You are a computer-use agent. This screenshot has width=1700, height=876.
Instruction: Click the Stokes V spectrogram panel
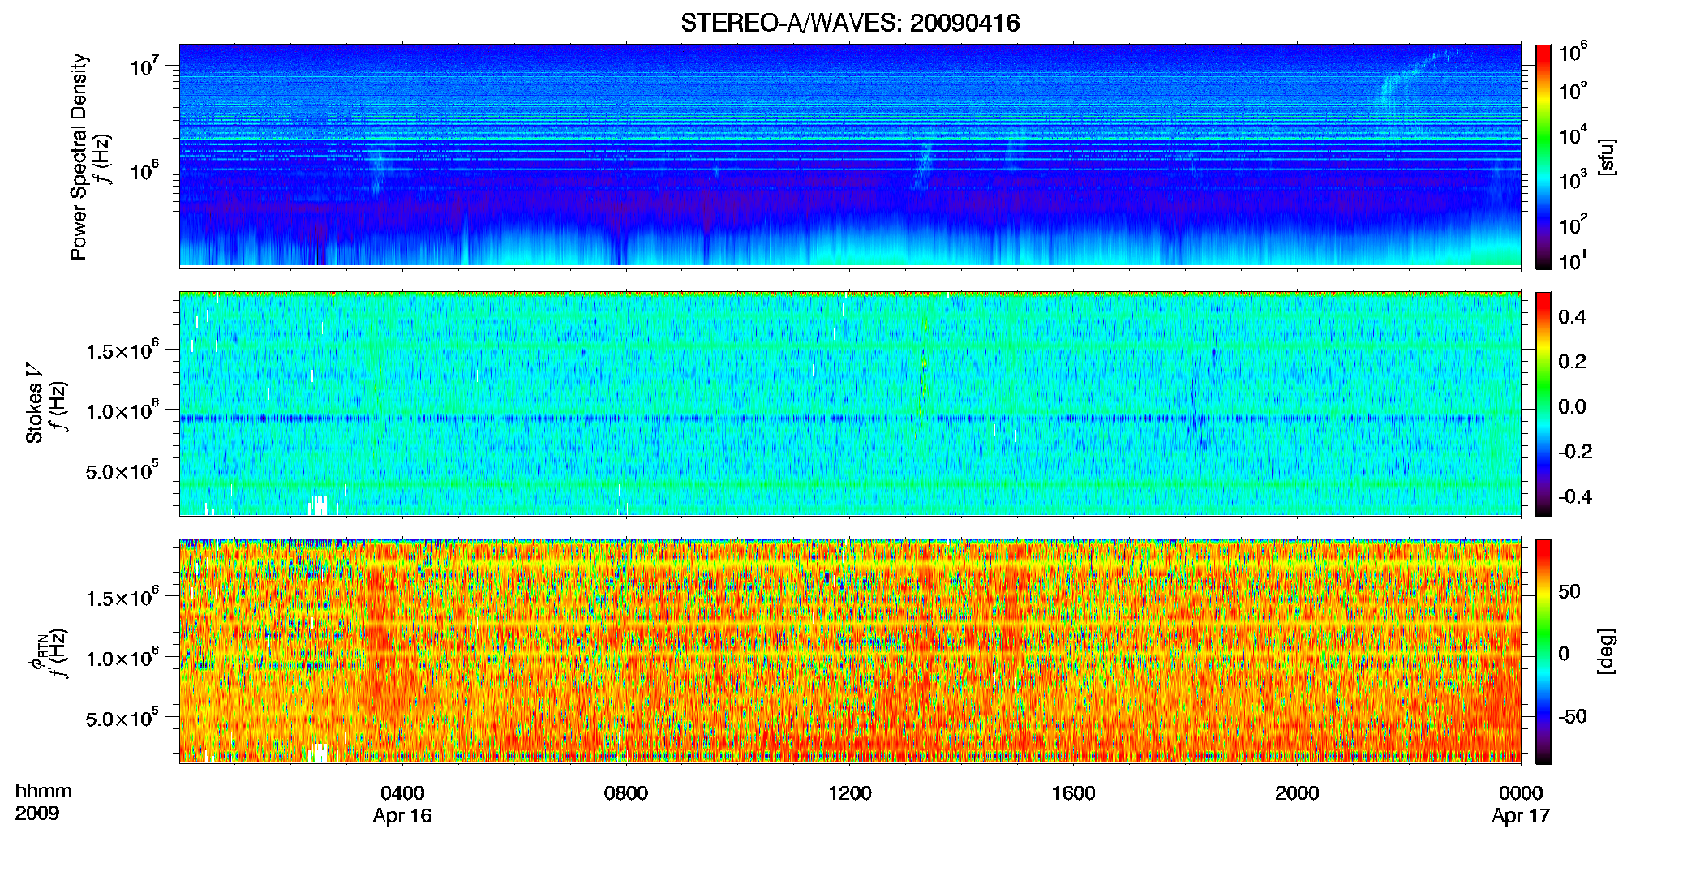850,403
